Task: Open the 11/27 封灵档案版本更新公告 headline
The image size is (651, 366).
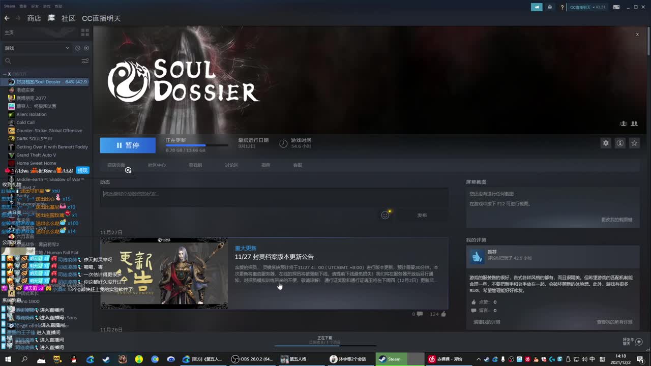Action: (274, 257)
